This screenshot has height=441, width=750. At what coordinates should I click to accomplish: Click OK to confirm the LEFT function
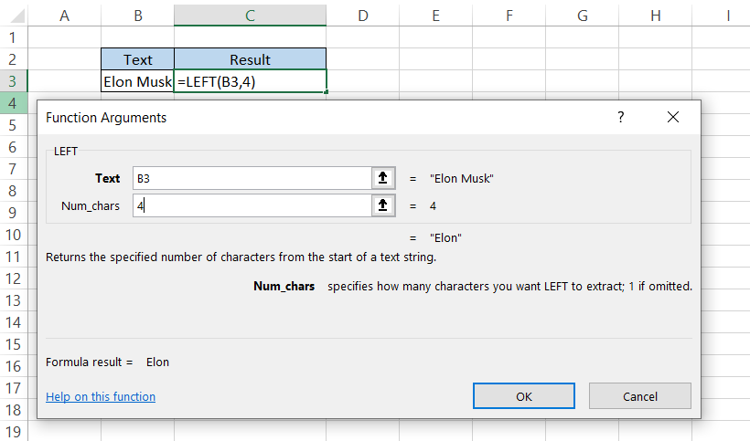pyautogui.click(x=524, y=396)
